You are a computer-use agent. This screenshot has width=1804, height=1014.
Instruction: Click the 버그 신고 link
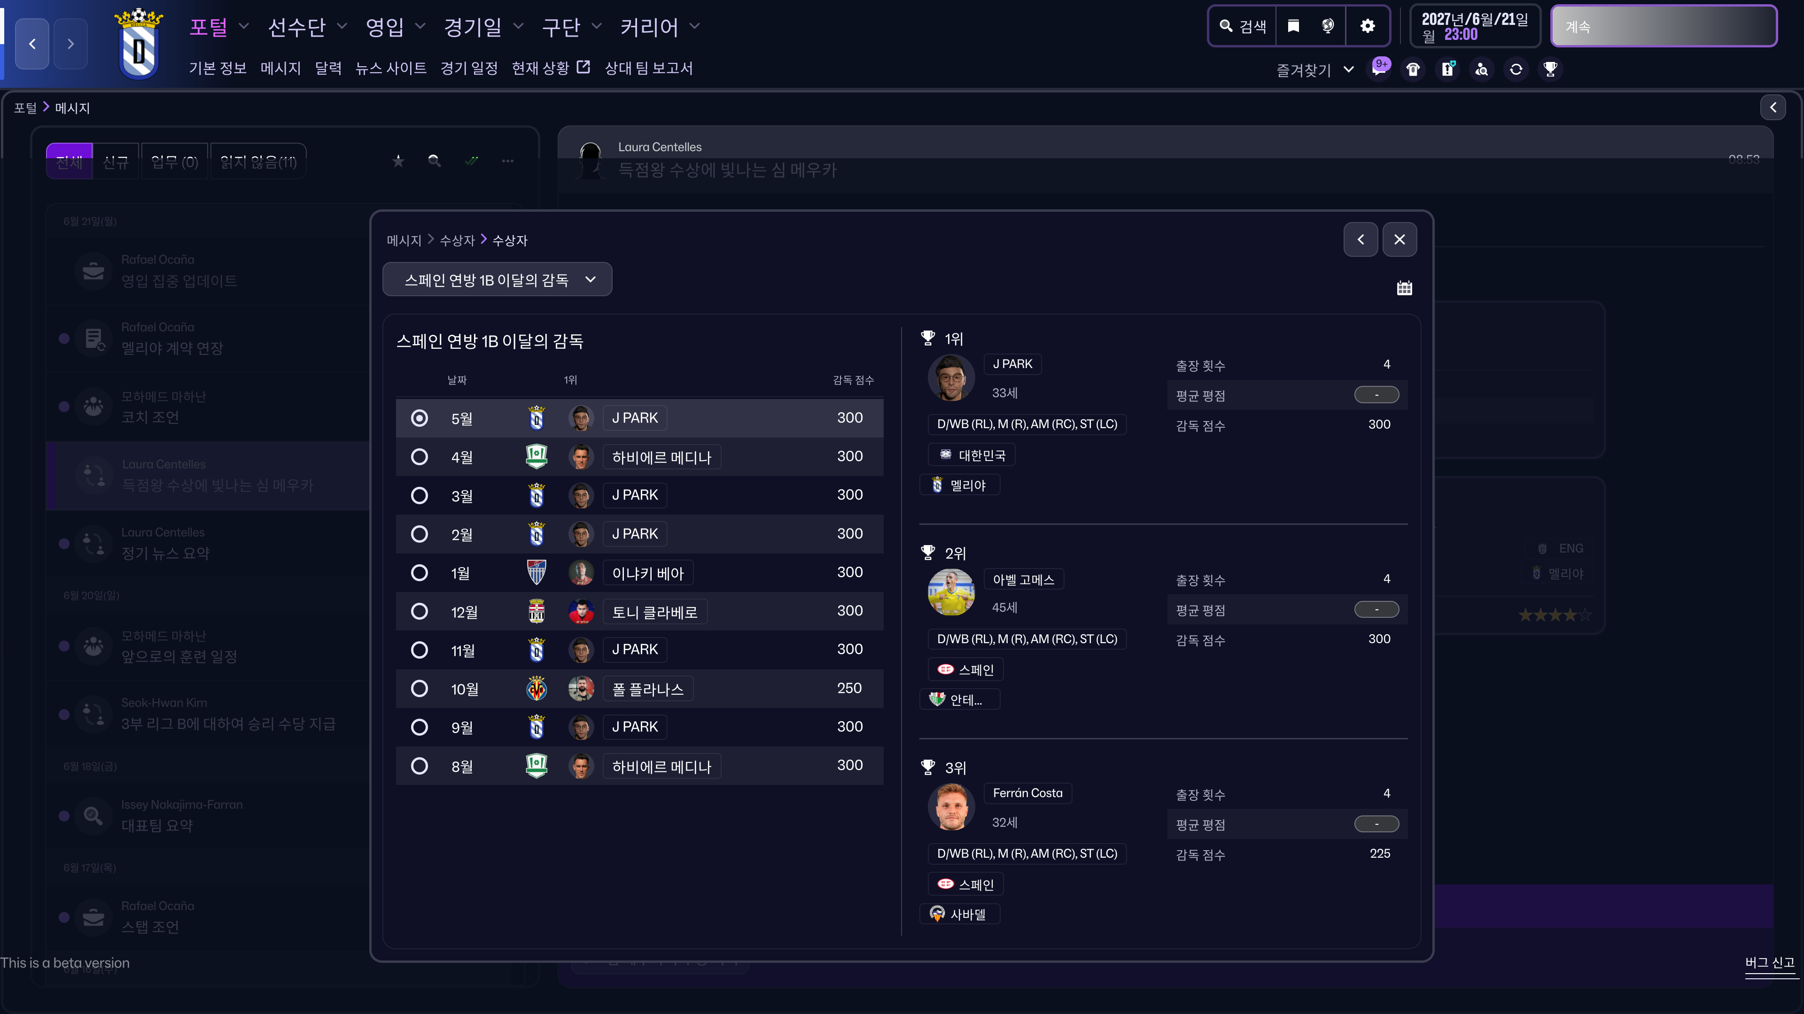click(1769, 962)
